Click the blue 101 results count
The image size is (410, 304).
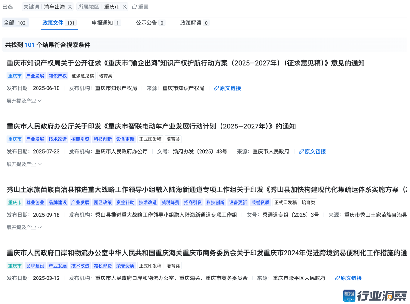click(x=30, y=45)
